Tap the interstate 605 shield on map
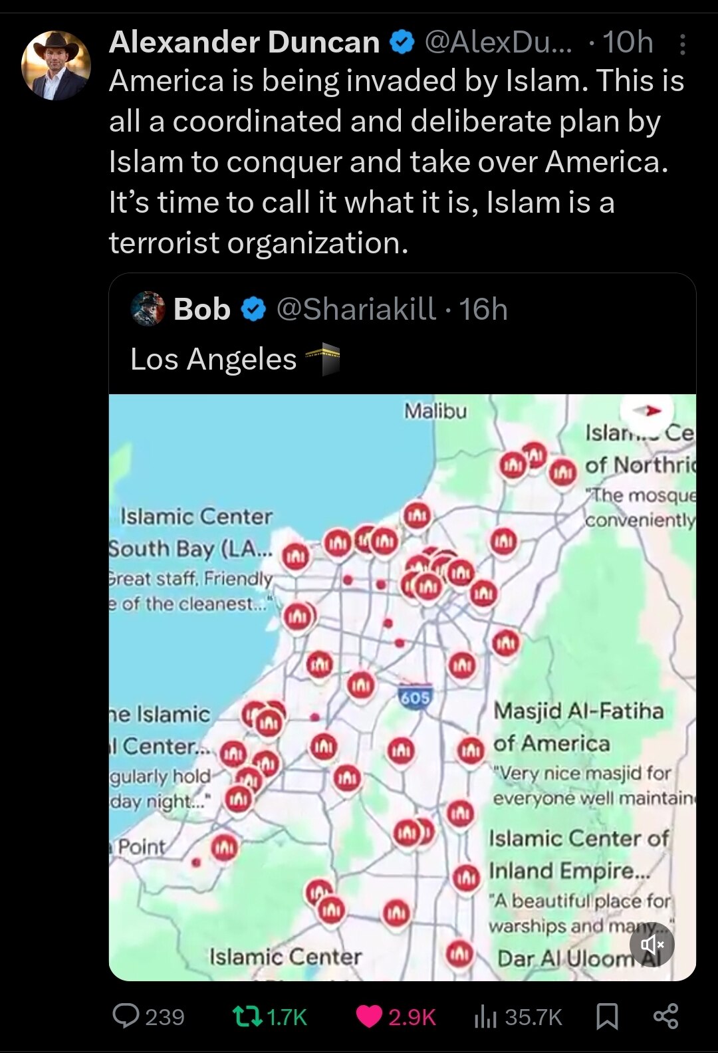Screen dimensions: 718x1053 coord(416,697)
